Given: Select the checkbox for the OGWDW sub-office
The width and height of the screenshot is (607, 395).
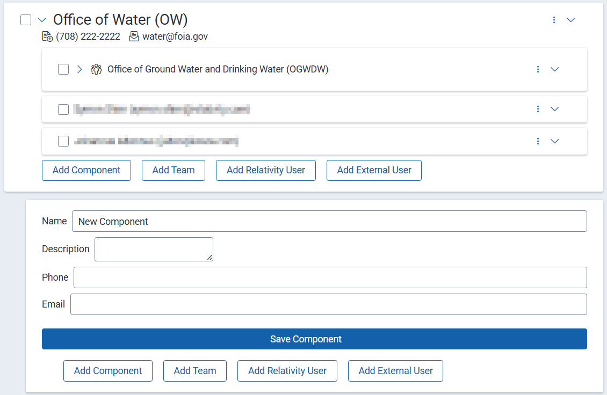Looking at the screenshot, I should tap(63, 69).
